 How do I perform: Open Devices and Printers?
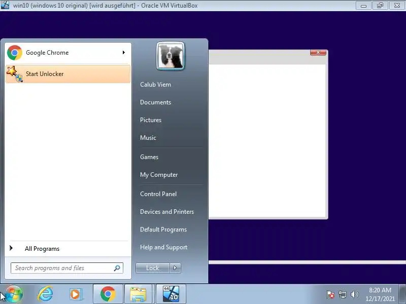pyautogui.click(x=167, y=212)
